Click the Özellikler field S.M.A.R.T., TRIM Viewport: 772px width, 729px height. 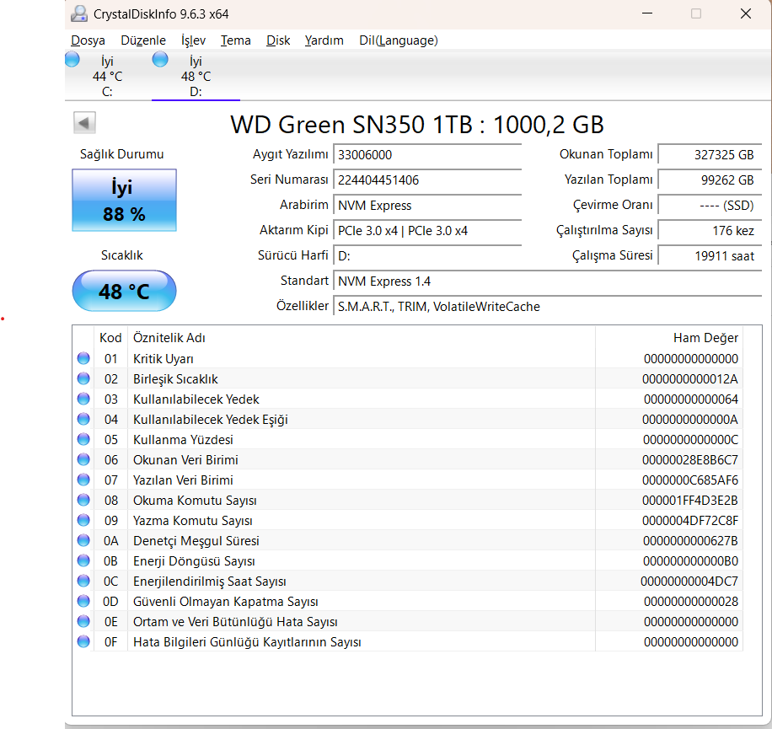coord(548,306)
